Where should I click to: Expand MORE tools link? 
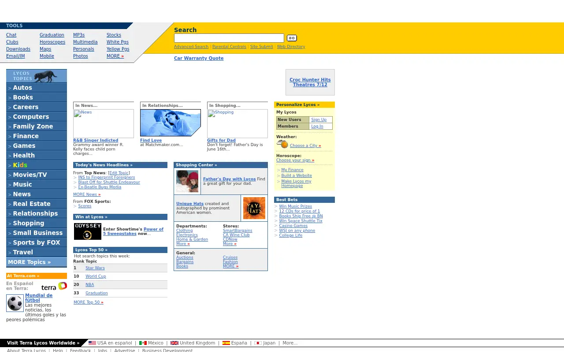coord(115,56)
